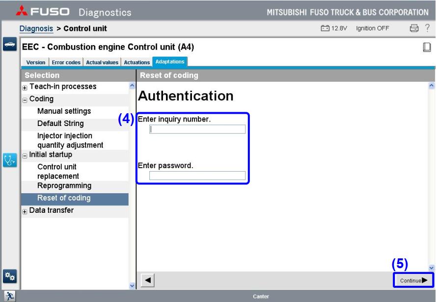Click Selection panel scroll up arrow

tap(132, 85)
